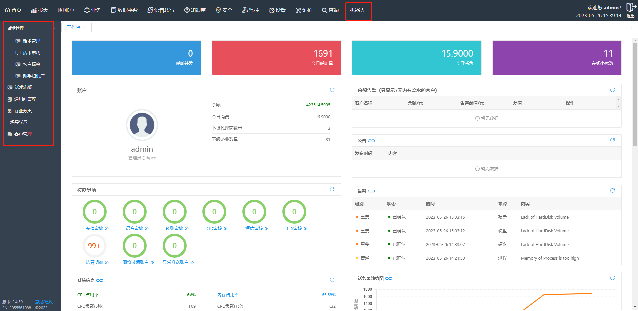Viewport: 638px width, 311px height.
Task: Collapse the 话术管理 sidebar group
Action: pos(54,28)
